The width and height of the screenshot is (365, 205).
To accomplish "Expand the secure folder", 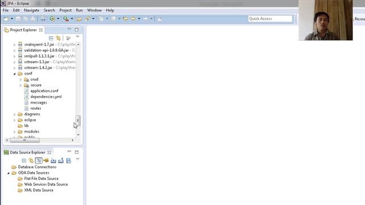I will [x=21, y=85].
